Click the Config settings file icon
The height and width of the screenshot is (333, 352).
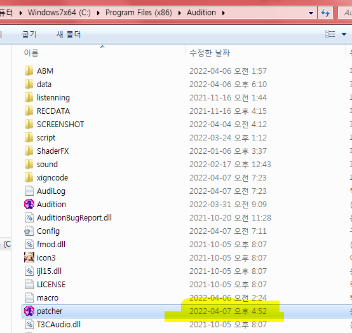pos(29,231)
